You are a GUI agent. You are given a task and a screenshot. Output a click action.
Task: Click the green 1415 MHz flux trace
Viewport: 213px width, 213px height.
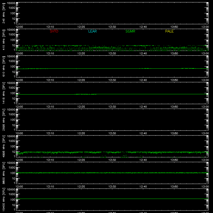click(x=112, y=94)
